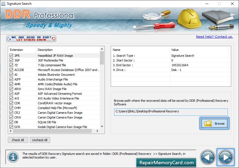Screen dimensions: 239x168
Task: Click the Browse folder magnifier button
Action: tap(214, 123)
